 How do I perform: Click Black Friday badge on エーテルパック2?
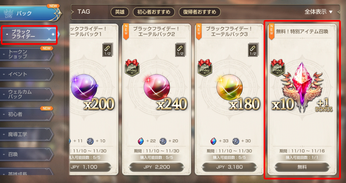click(132, 67)
